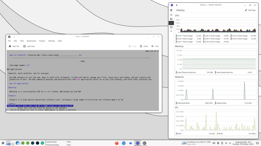Viewport: 261px width, 146px height.
Task: Select History page icon in sidebar
Action: click(x=171, y=23)
